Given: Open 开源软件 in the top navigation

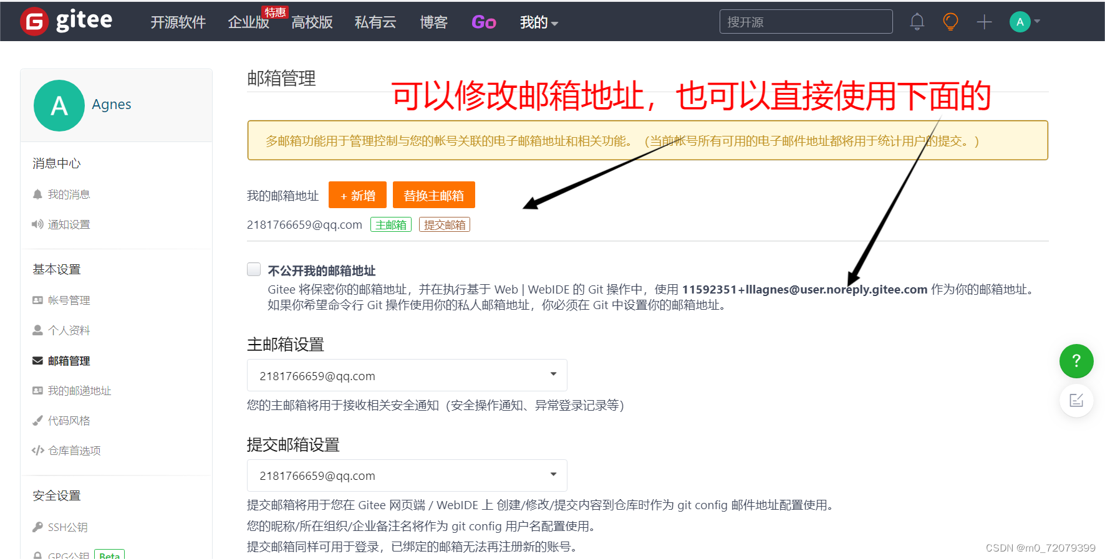Looking at the screenshot, I should 178,22.
